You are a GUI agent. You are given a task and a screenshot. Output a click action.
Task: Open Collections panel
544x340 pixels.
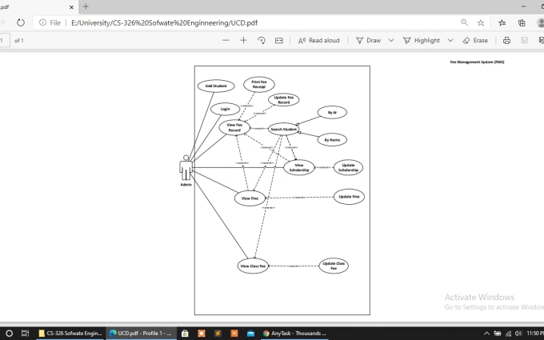point(522,23)
